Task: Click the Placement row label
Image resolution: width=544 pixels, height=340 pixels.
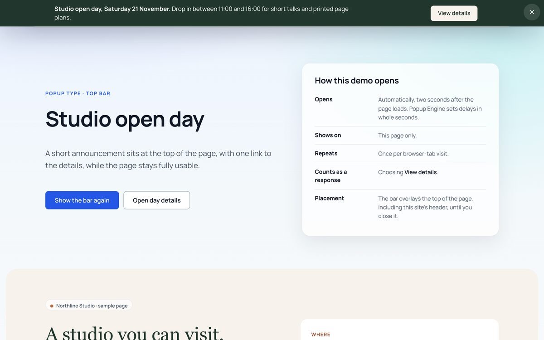Action: [x=330, y=198]
